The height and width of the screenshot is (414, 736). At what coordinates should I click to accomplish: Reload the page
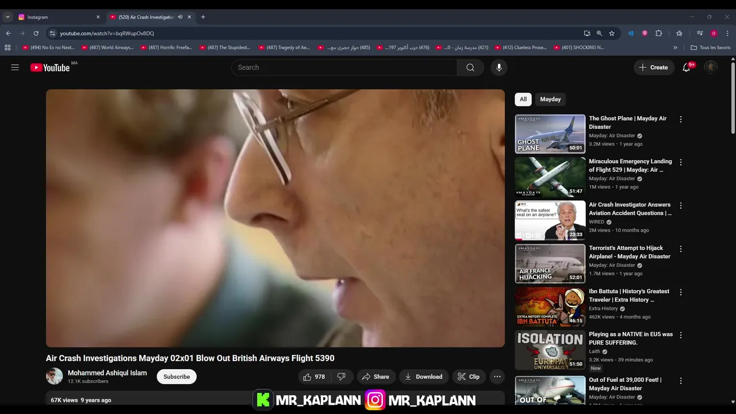36,33
